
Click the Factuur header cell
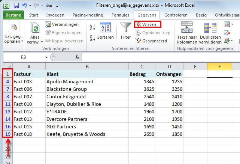click(x=29, y=74)
